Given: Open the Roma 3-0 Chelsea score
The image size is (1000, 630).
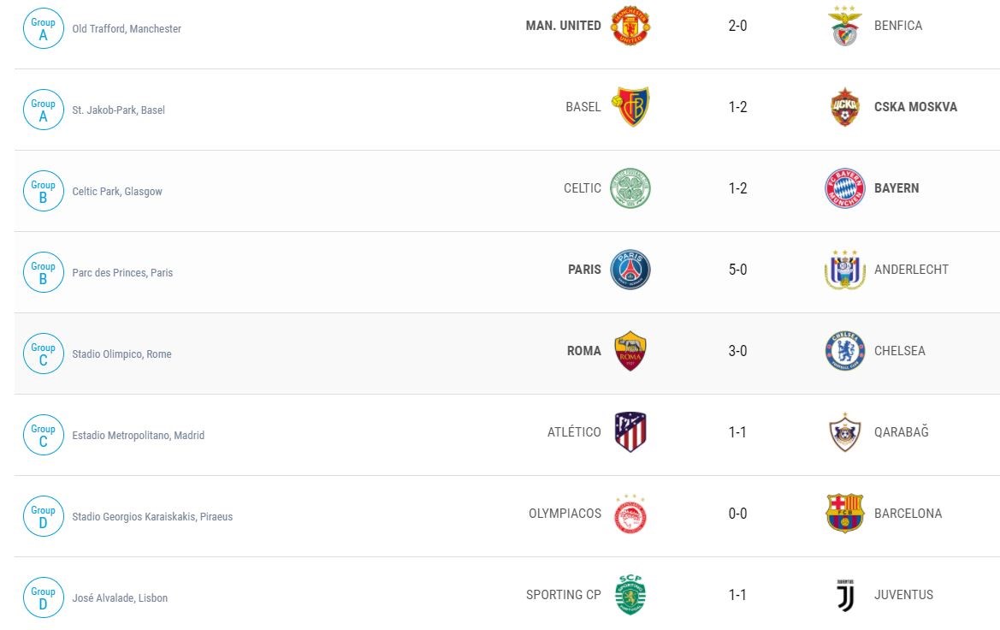Looking at the screenshot, I should pyautogui.click(x=737, y=351).
